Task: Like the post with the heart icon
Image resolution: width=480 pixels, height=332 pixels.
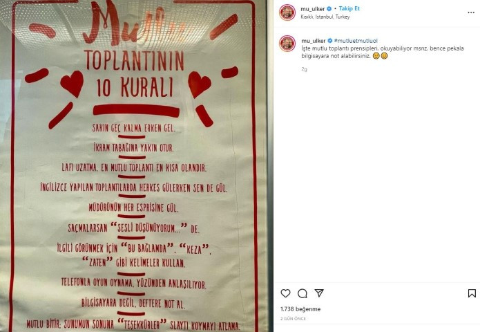Action: (285, 293)
